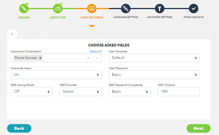Click the Auth Settings step icon

(92, 8)
